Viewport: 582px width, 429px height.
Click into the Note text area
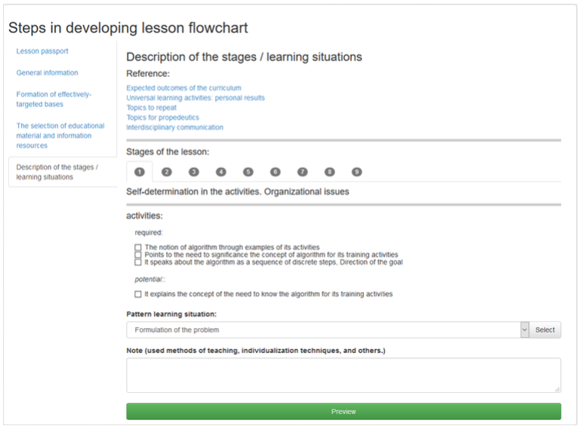(x=343, y=375)
